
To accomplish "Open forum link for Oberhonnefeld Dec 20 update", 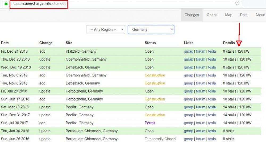I will 201,59.
